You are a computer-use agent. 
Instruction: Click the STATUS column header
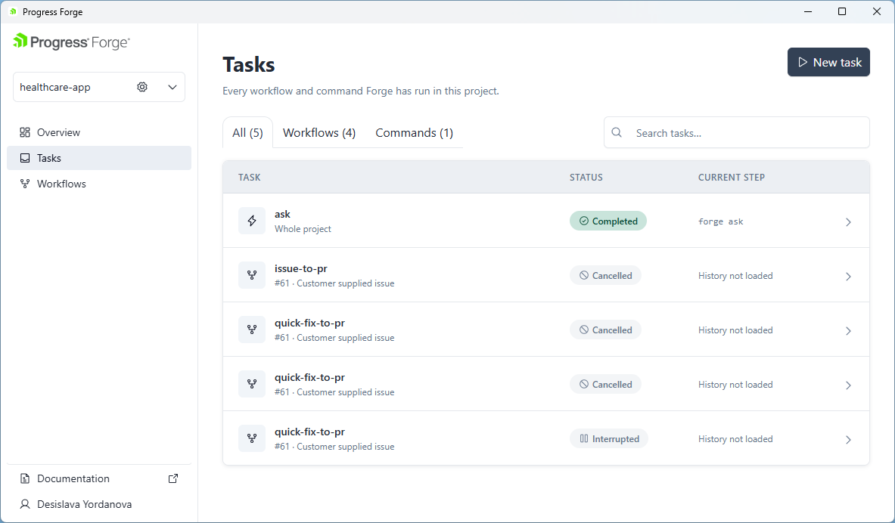(x=586, y=178)
